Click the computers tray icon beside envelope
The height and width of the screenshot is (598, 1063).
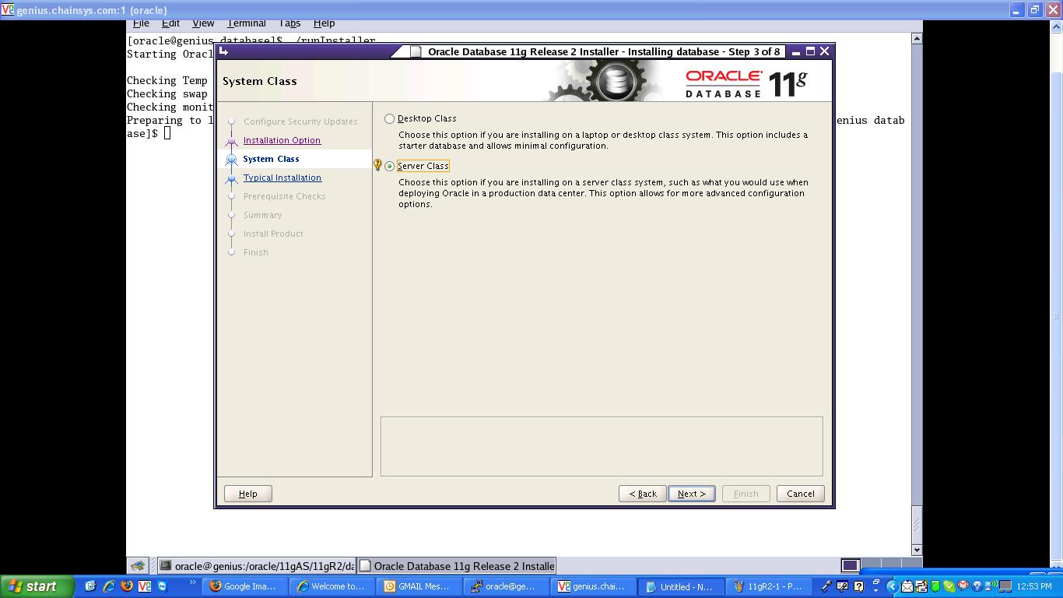tap(921, 586)
